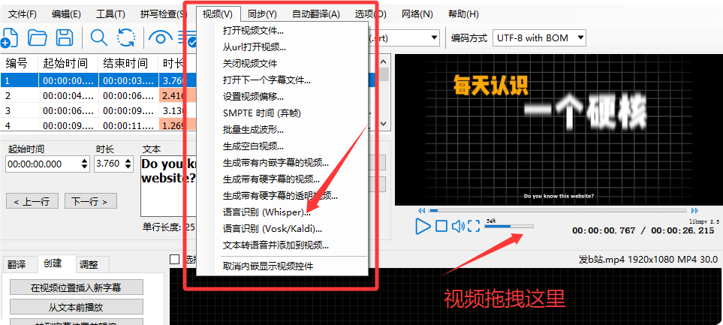
Task: Choose 生成带有硬字幕的视频... entry
Action: pyautogui.click(x=271, y=179)
